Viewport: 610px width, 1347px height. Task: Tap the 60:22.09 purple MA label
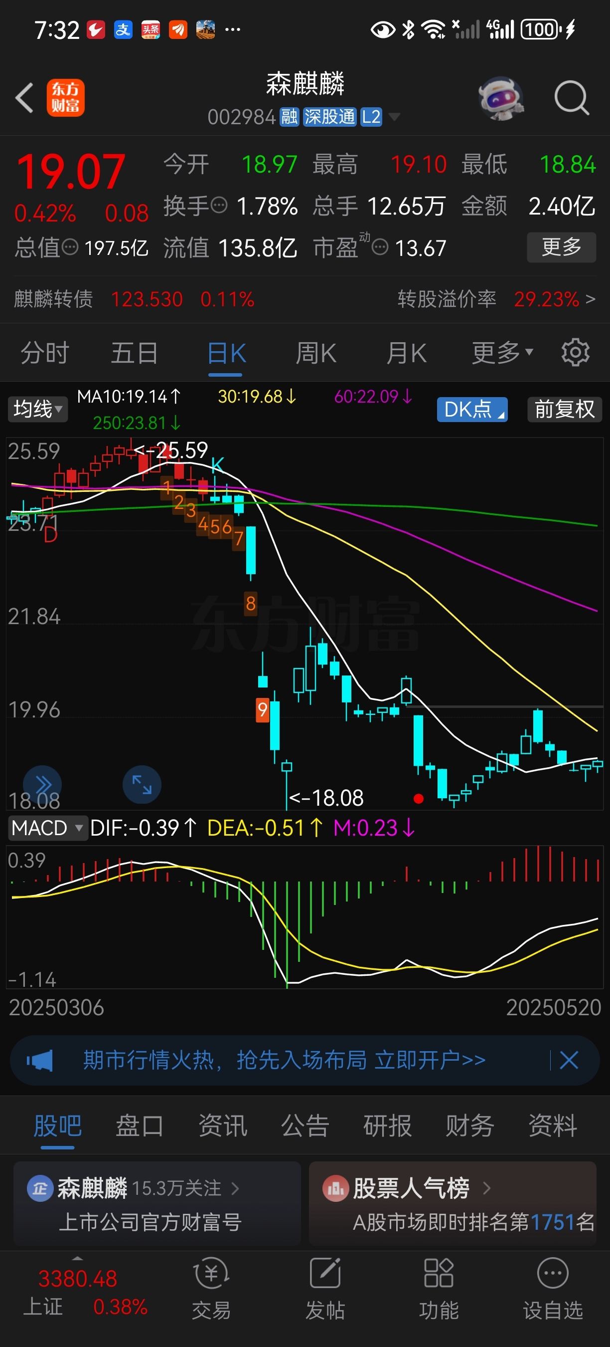[373, 396]
